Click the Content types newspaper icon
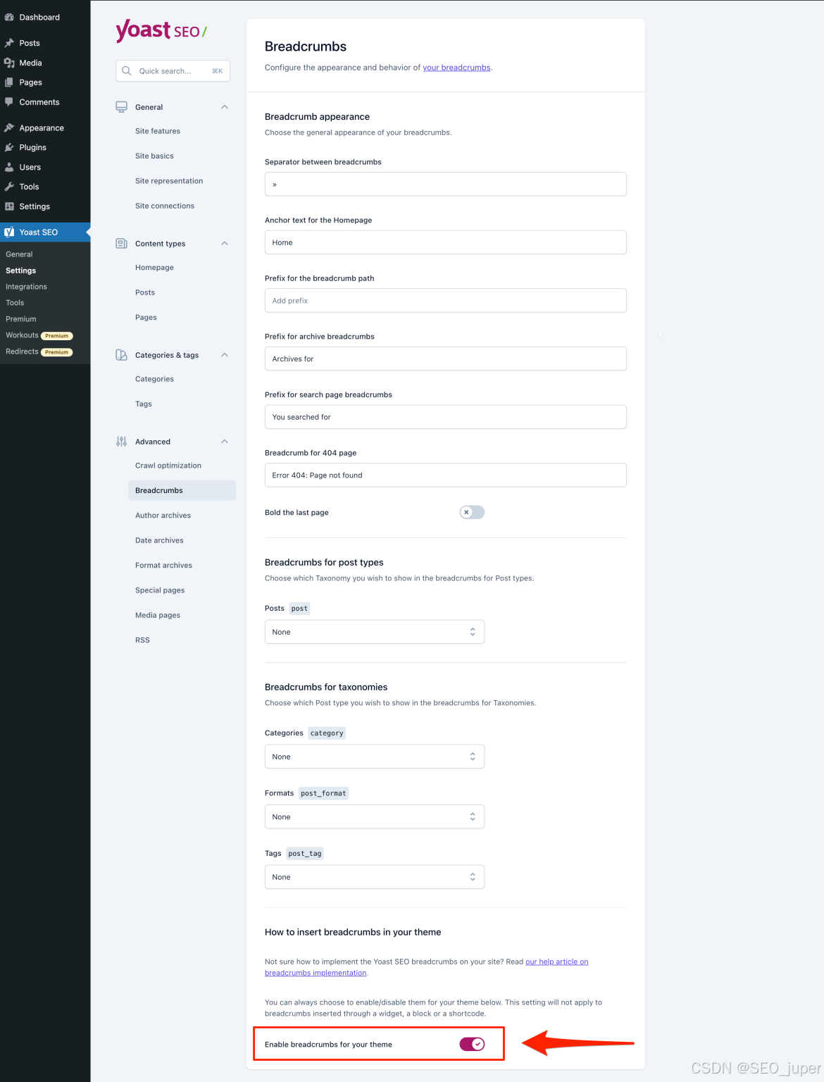Image resolution: width=824 pixels, height=1082 pixels. pyautogui.click(x=121, y=243)
